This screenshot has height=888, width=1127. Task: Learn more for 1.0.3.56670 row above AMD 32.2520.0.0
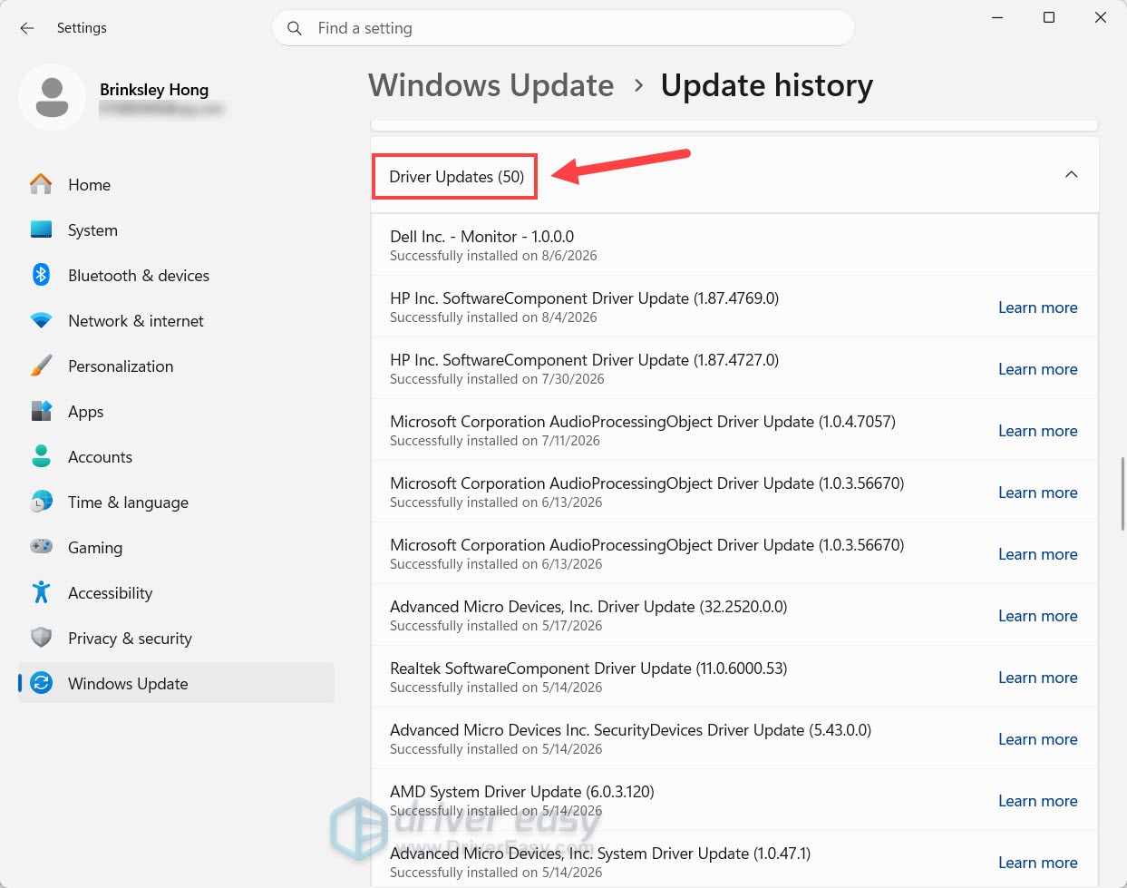pyautogui.click(x=1037, y=554)
